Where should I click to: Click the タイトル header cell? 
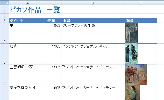28,21
